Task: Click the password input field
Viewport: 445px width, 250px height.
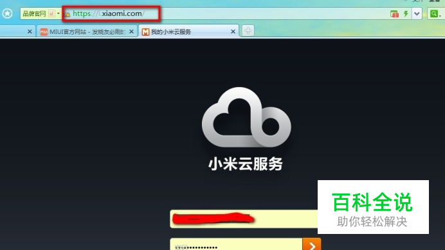Action: tap(236, 244)
